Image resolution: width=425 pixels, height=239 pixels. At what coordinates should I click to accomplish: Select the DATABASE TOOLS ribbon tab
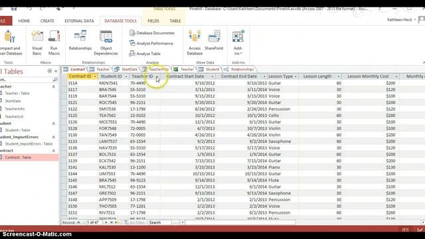[120, 21]
